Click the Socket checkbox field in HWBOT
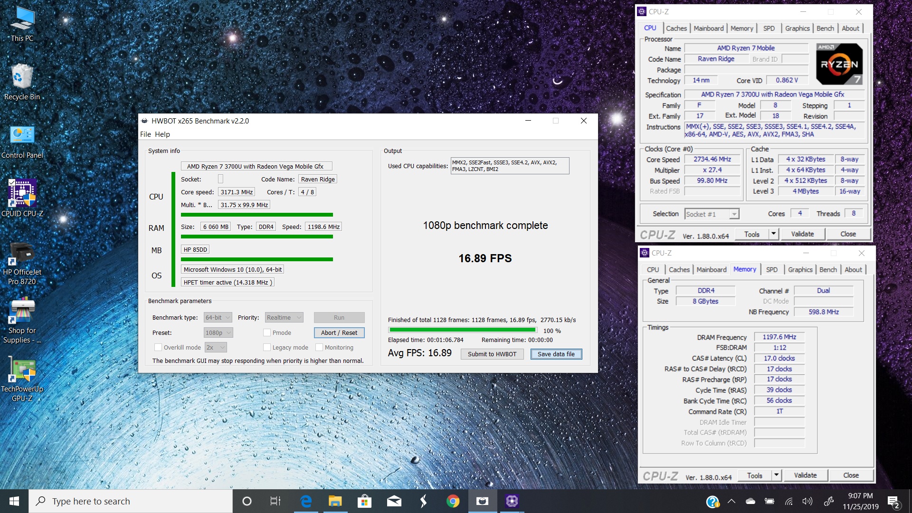 click(220, 179)
